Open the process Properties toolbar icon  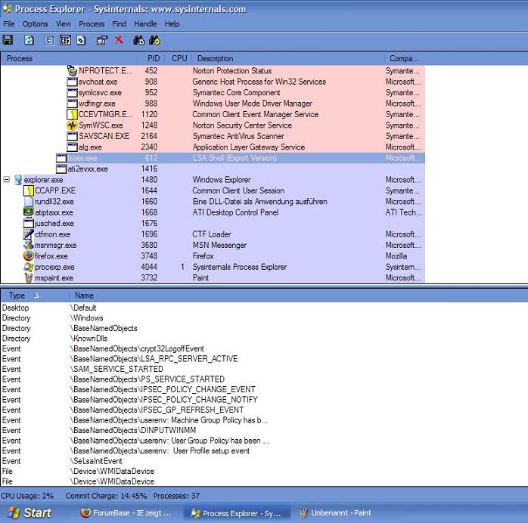pos(102,40)
